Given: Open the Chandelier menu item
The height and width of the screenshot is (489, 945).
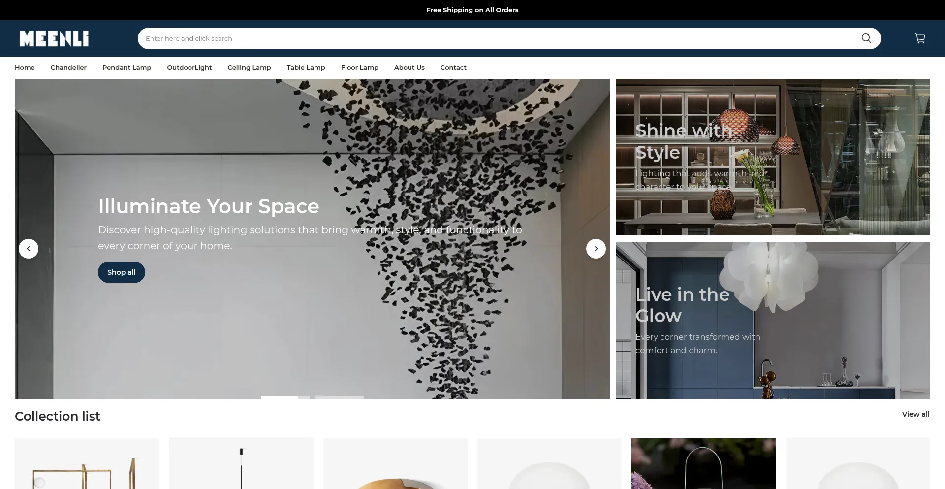Looking at the screenshot, I should pyautogui.click(x=68, y=68).
